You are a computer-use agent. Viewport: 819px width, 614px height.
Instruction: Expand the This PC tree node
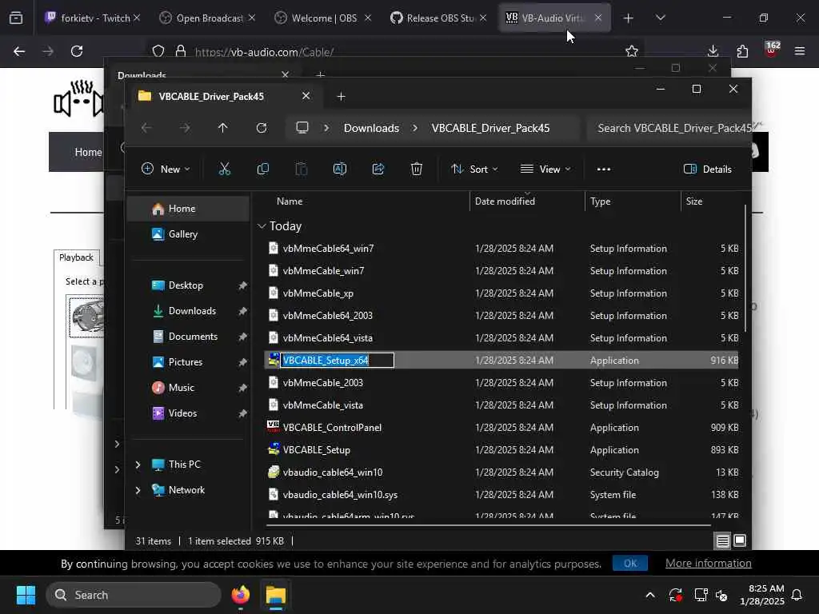(138, 464)
